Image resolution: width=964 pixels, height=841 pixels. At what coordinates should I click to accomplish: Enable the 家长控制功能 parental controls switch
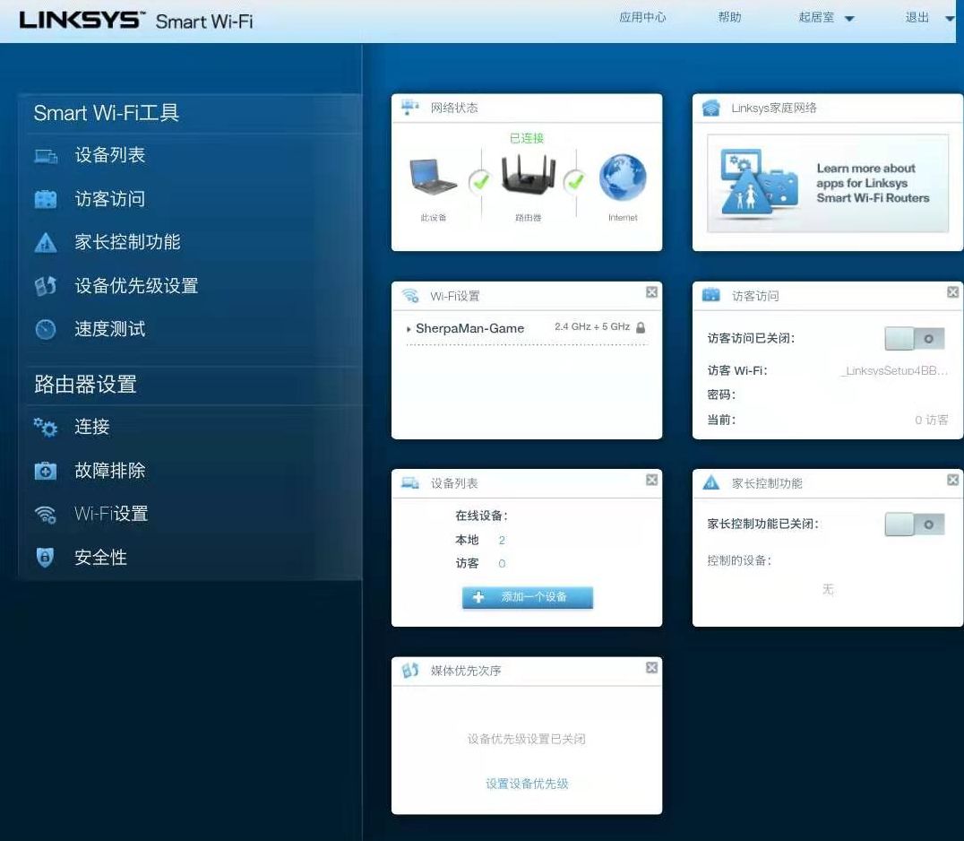click(x=914, y=525)
